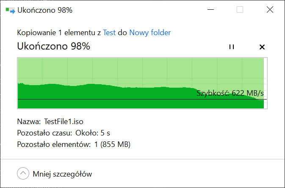The height and width of the screenshot is (188, 285).
Task: Click the unfilled right end of the progress graph
Action: [266, 83]
